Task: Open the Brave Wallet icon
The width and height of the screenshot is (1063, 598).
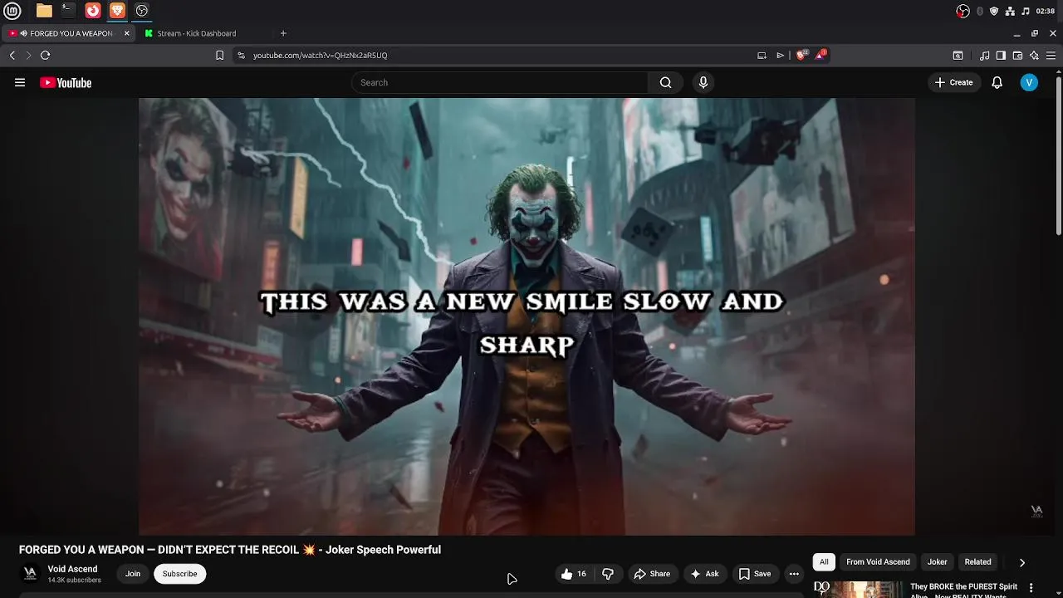Action: click(x=1017, y=56)
